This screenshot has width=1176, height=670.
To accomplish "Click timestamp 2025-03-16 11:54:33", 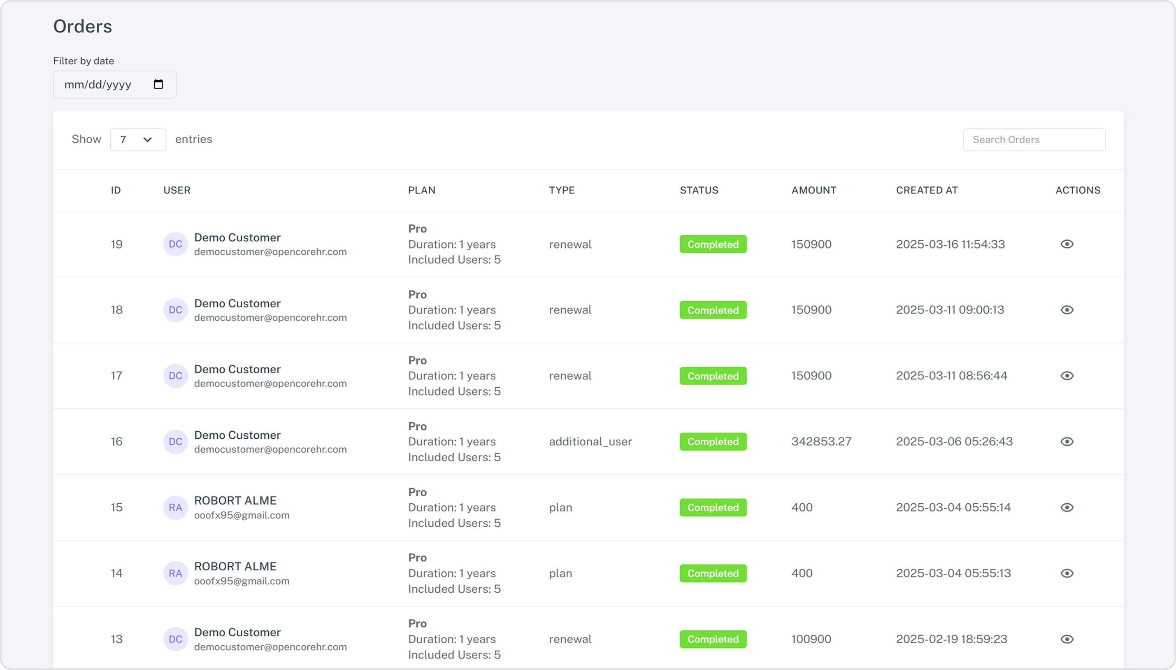I will 950,244.
